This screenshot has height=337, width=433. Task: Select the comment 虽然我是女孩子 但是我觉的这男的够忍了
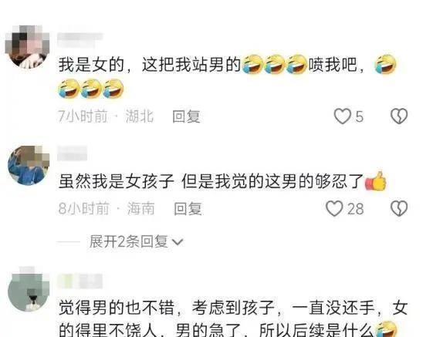tap(211, 181)
